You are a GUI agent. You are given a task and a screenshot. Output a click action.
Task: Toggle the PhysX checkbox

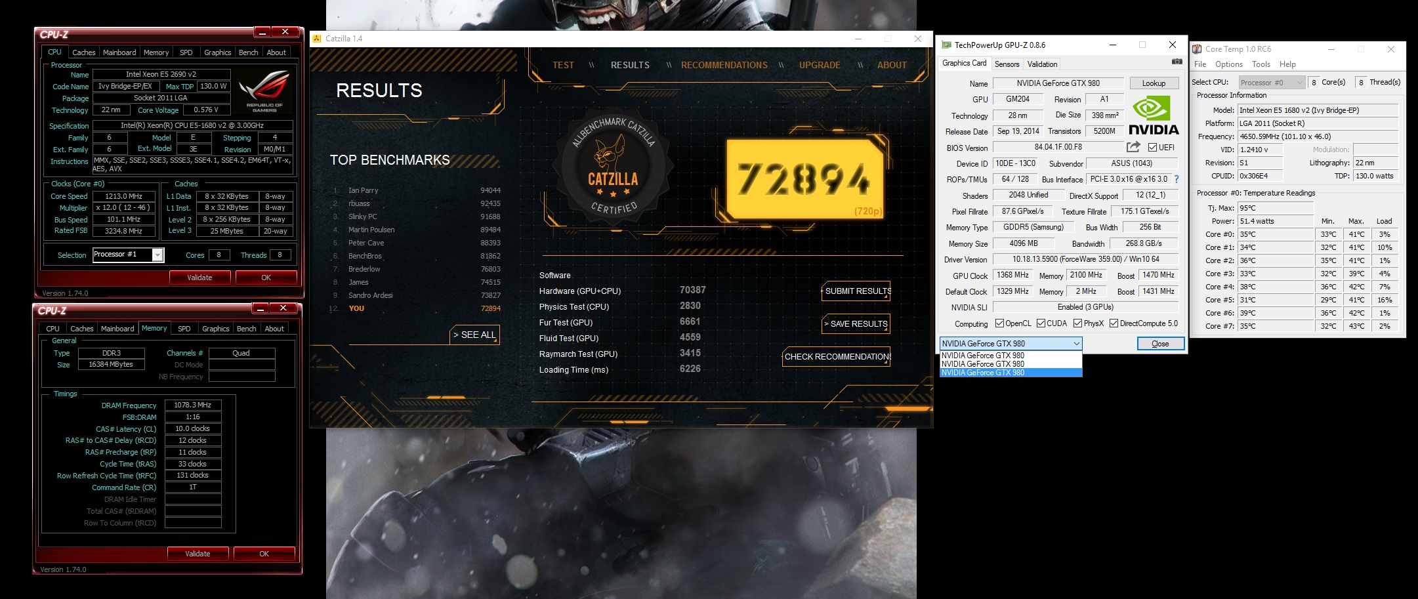click(x=1077, y=323)
